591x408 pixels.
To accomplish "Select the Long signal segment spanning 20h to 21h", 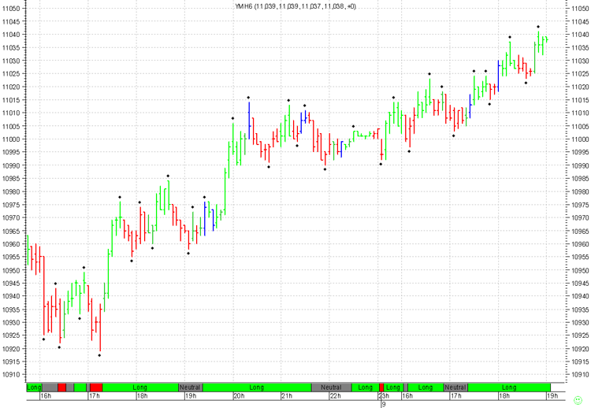I will pyautogui.click(x=257, y=388).
